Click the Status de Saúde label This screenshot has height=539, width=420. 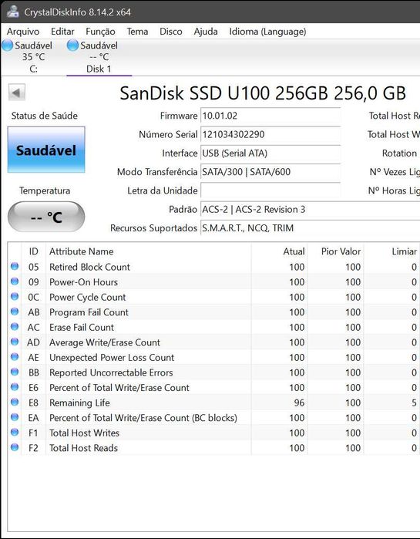click(x=44, y=116)
